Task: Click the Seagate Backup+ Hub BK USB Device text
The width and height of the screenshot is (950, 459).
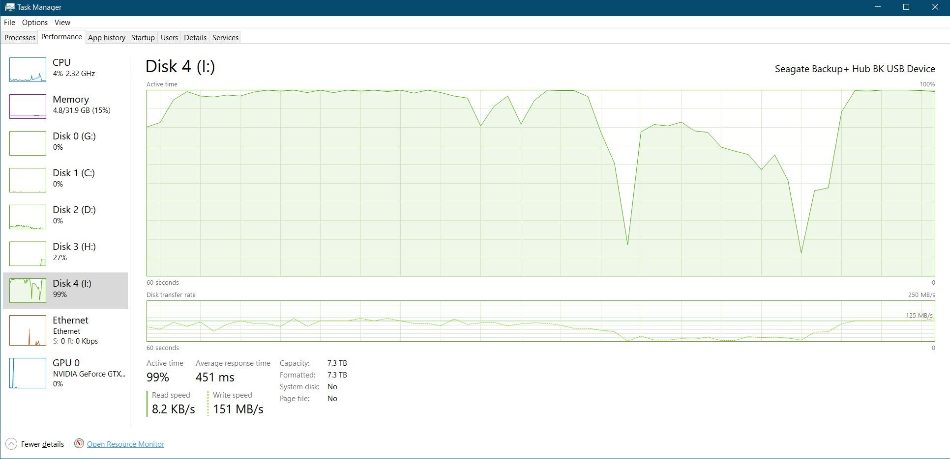Action: (855, 69)
